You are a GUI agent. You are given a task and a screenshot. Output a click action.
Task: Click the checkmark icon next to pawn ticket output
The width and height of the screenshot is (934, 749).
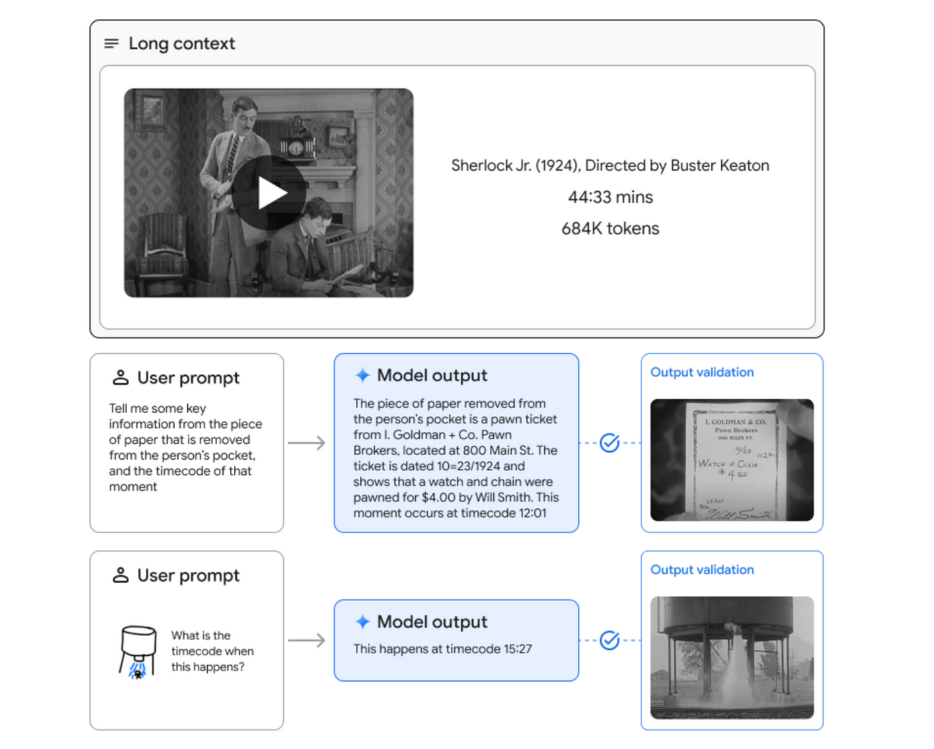pyautogui.click(x=610, y=443)
